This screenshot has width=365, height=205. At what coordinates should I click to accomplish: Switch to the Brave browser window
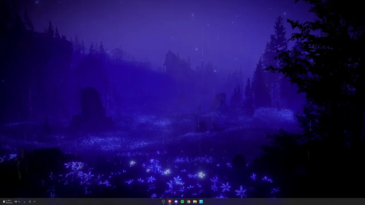pyautogui.click(x=170, y=202)
